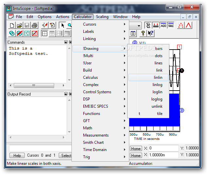Create a new blank document
The width and height of the screenshot is (208, 175).
pos(12,25)
